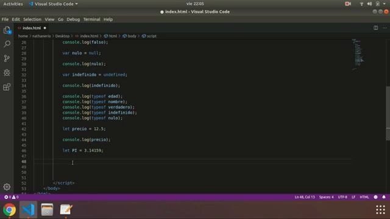
Task: Go to line via Ln 48, Col 13
Action: tap(305, 197)
